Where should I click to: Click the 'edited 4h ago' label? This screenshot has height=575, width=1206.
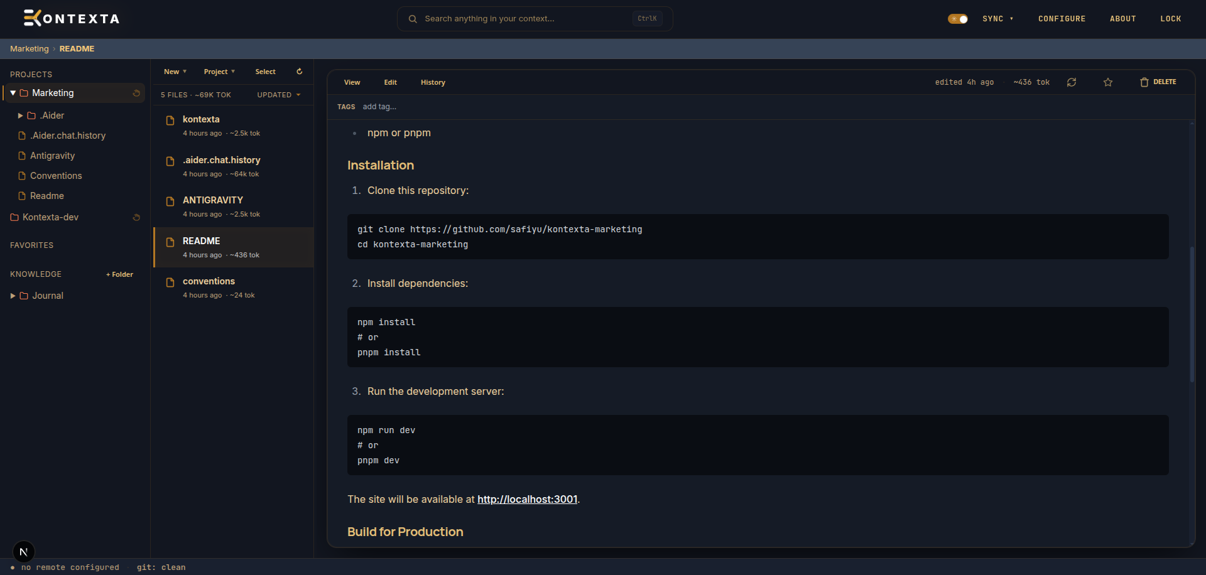pos(964,82)
